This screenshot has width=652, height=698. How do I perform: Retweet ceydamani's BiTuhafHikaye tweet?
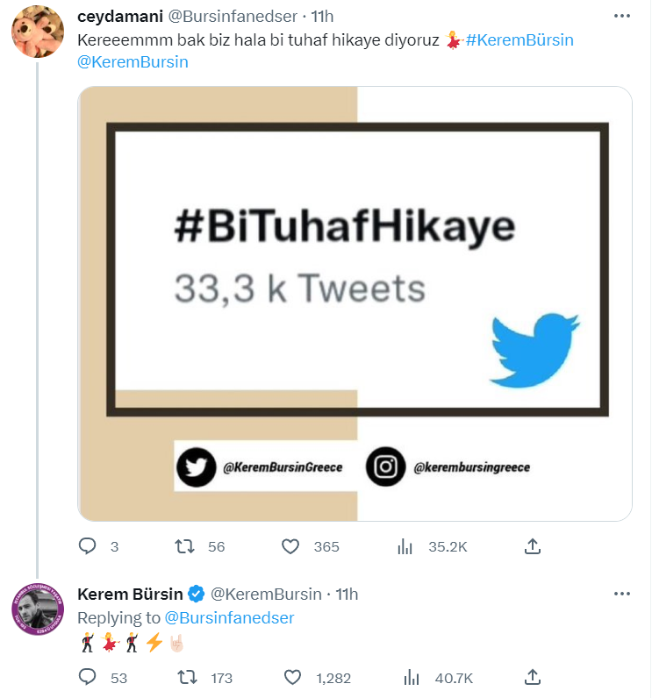(x=185, y=546)
